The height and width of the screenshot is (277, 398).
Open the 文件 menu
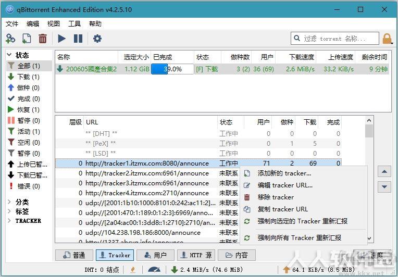(12, 24)
